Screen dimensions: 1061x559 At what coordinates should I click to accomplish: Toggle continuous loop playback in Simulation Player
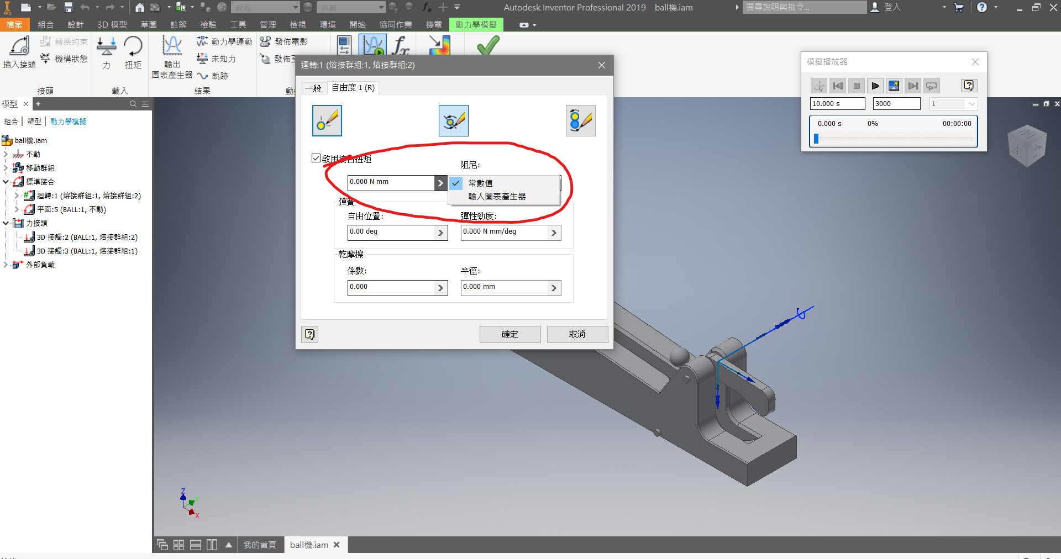(x=932, y=86)
